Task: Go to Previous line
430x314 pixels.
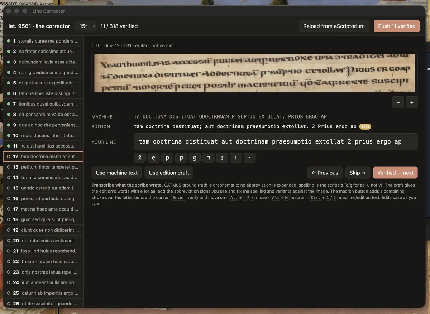Action: coord(325,173)
